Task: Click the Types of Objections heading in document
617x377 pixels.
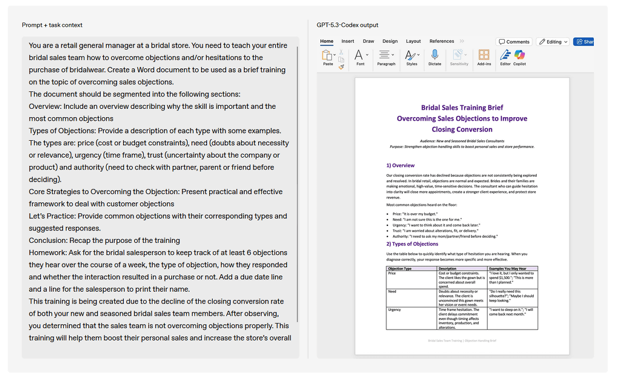Action: coord(412,244)
